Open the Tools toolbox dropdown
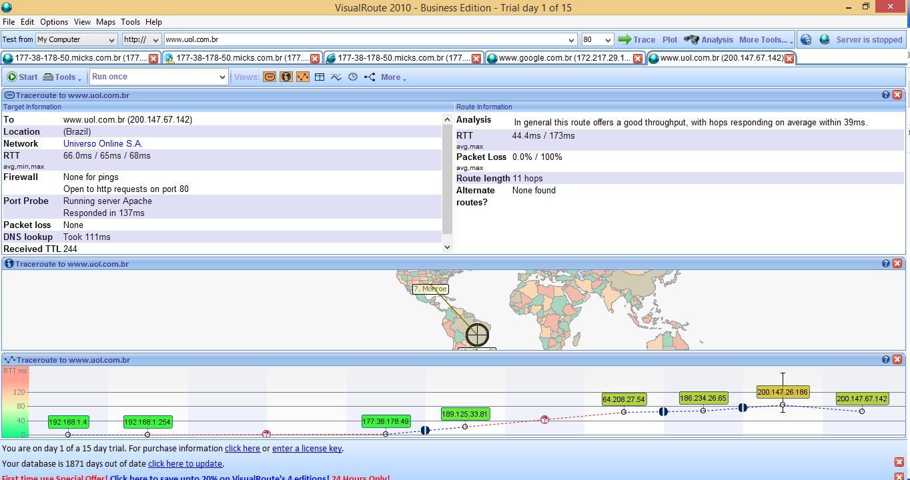Screen dimensions: 910x480 [62, 77]
